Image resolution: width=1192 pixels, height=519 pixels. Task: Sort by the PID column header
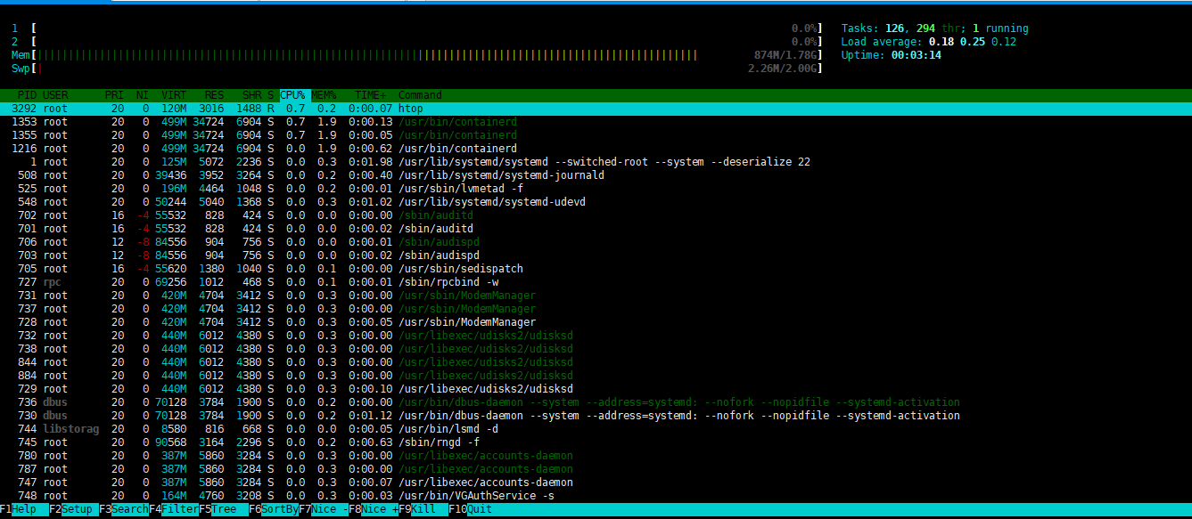pos(28,95)
